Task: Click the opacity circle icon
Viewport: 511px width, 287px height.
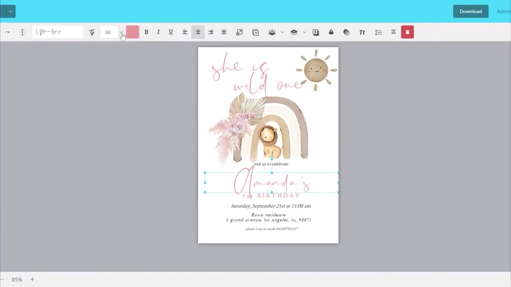Action: [x=347, y=32]
